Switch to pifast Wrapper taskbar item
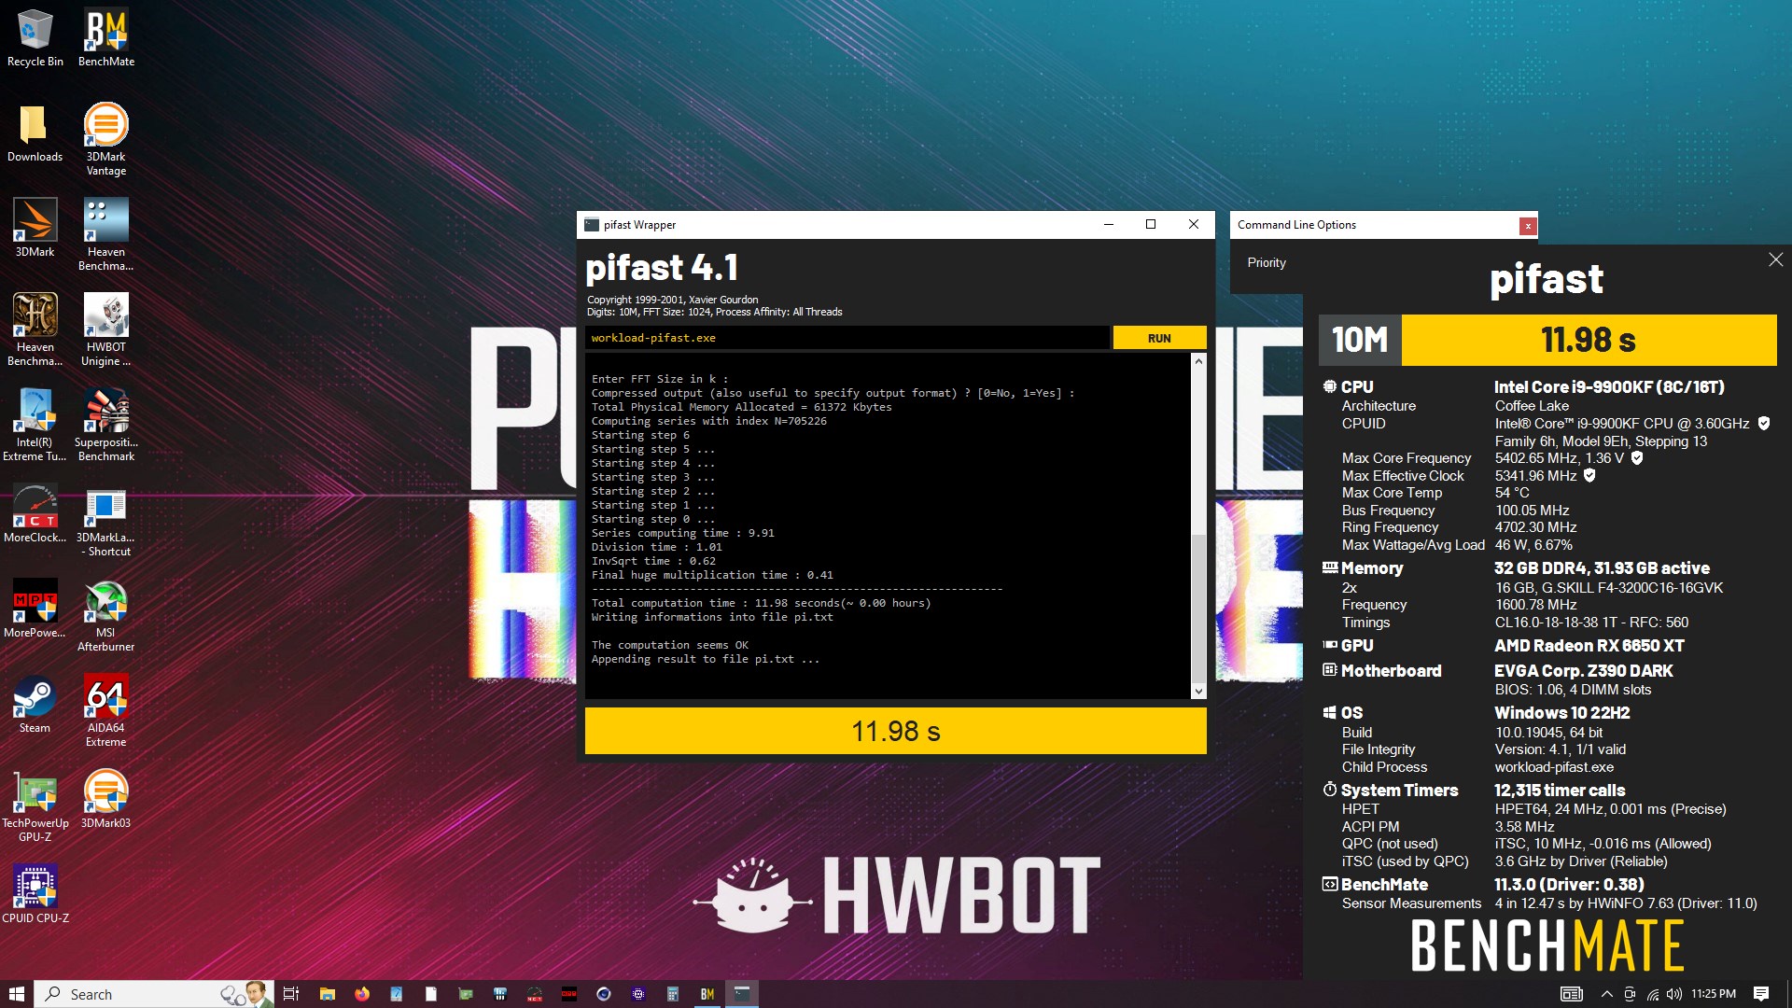Screen dimensions: 1792x1008 click(x=742, y=994)
